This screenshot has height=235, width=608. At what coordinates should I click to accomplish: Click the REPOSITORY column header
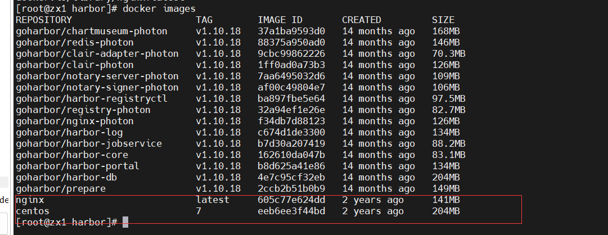point(44,20)
